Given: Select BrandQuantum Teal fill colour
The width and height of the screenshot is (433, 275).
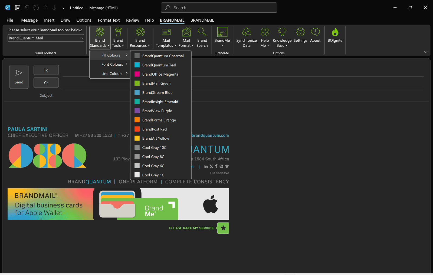Looking at the screenshot, I should click(161, 65).
